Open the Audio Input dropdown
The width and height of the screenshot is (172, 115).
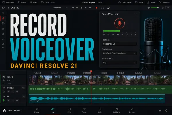pos(119,53)
